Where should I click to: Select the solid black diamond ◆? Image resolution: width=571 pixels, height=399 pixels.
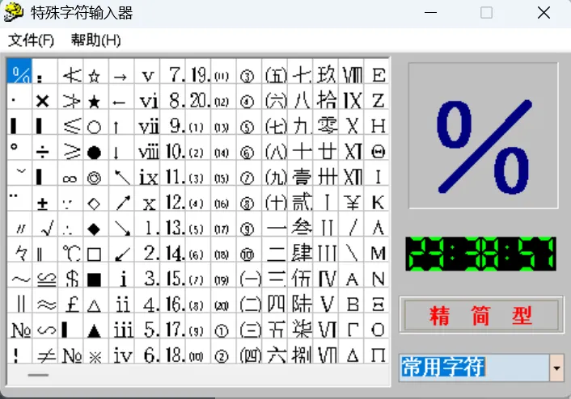96,224
